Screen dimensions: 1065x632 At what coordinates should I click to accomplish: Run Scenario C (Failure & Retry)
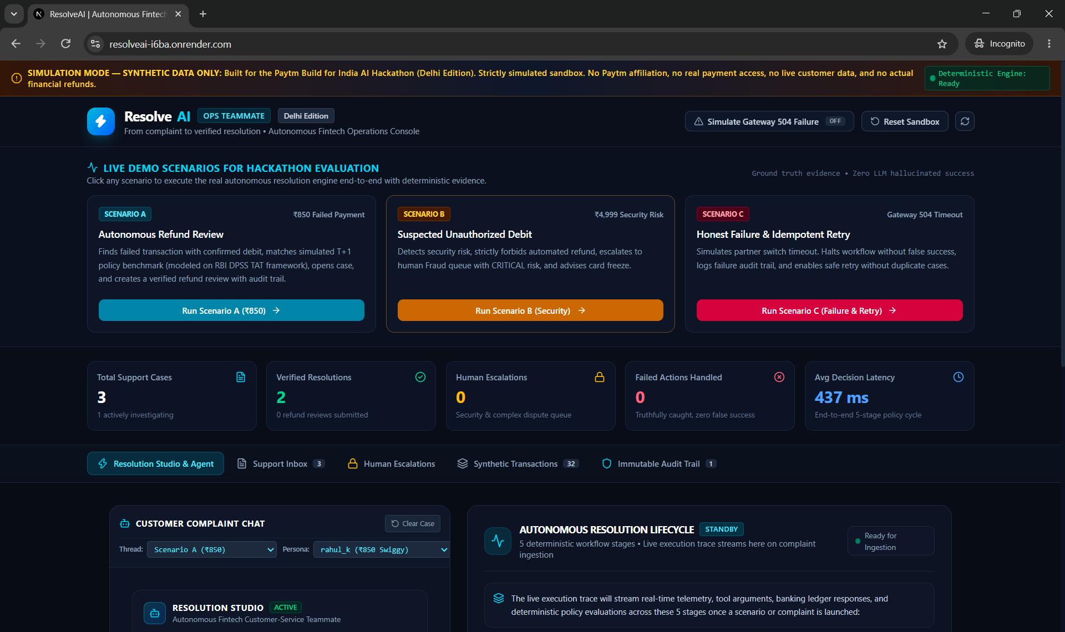(x=829, y=310)
